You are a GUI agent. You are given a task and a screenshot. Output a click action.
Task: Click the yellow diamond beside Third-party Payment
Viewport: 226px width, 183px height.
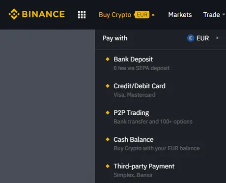(108, 166)
